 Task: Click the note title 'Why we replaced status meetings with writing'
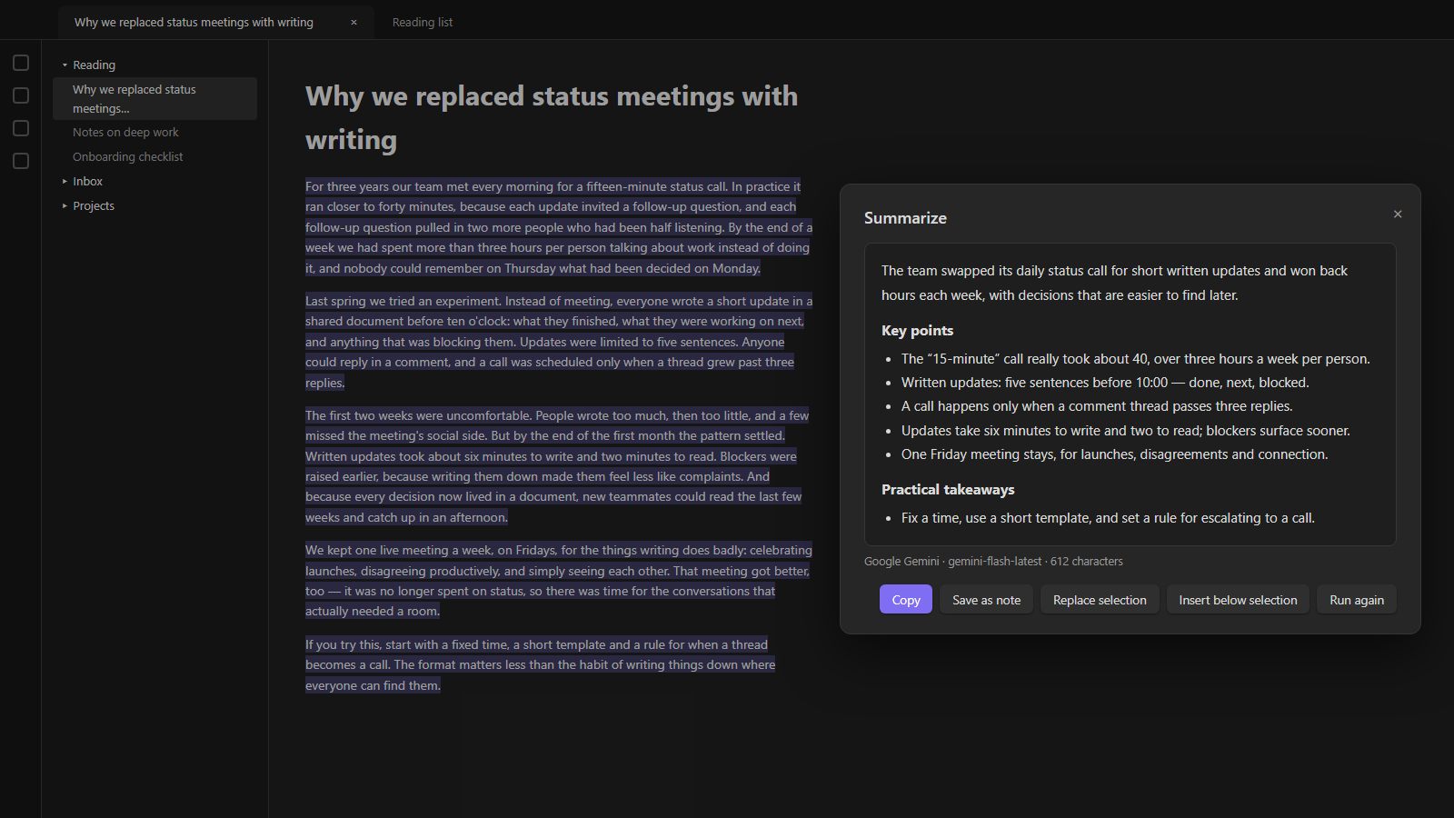tap(552, 118)
